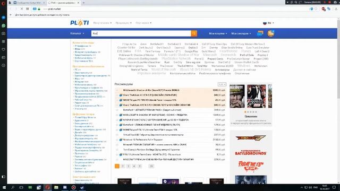Open the World of Tanks tag link
The height and width of the screenshot is (191, 340).
pyautogui.click(x=139, y=70)
